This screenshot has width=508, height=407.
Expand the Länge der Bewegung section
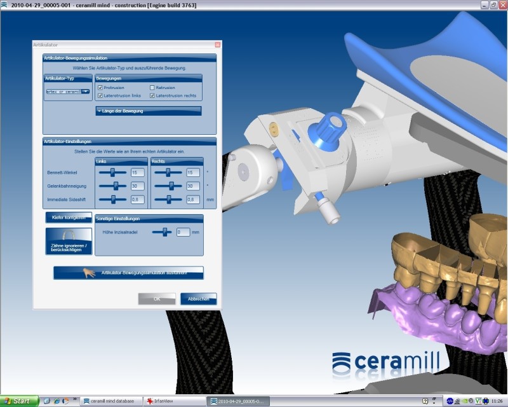[x=148, y=111]
